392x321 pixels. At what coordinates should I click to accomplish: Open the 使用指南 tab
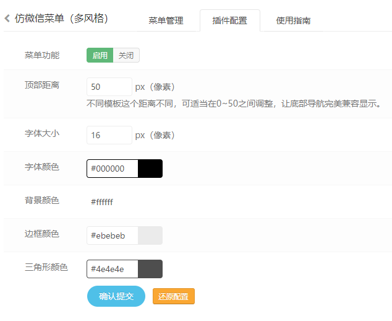click(x=293, y=20)
